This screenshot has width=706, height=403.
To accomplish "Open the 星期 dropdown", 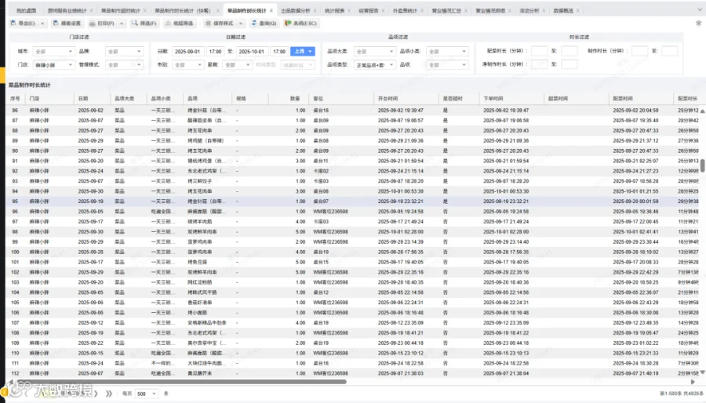I will coord(237,65).
